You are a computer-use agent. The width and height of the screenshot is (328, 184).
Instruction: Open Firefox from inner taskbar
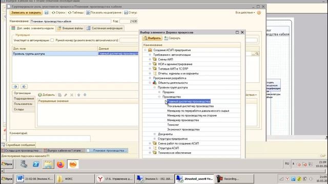point(60,164)
